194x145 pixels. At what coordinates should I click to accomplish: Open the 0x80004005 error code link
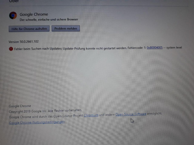pos(155,48)
